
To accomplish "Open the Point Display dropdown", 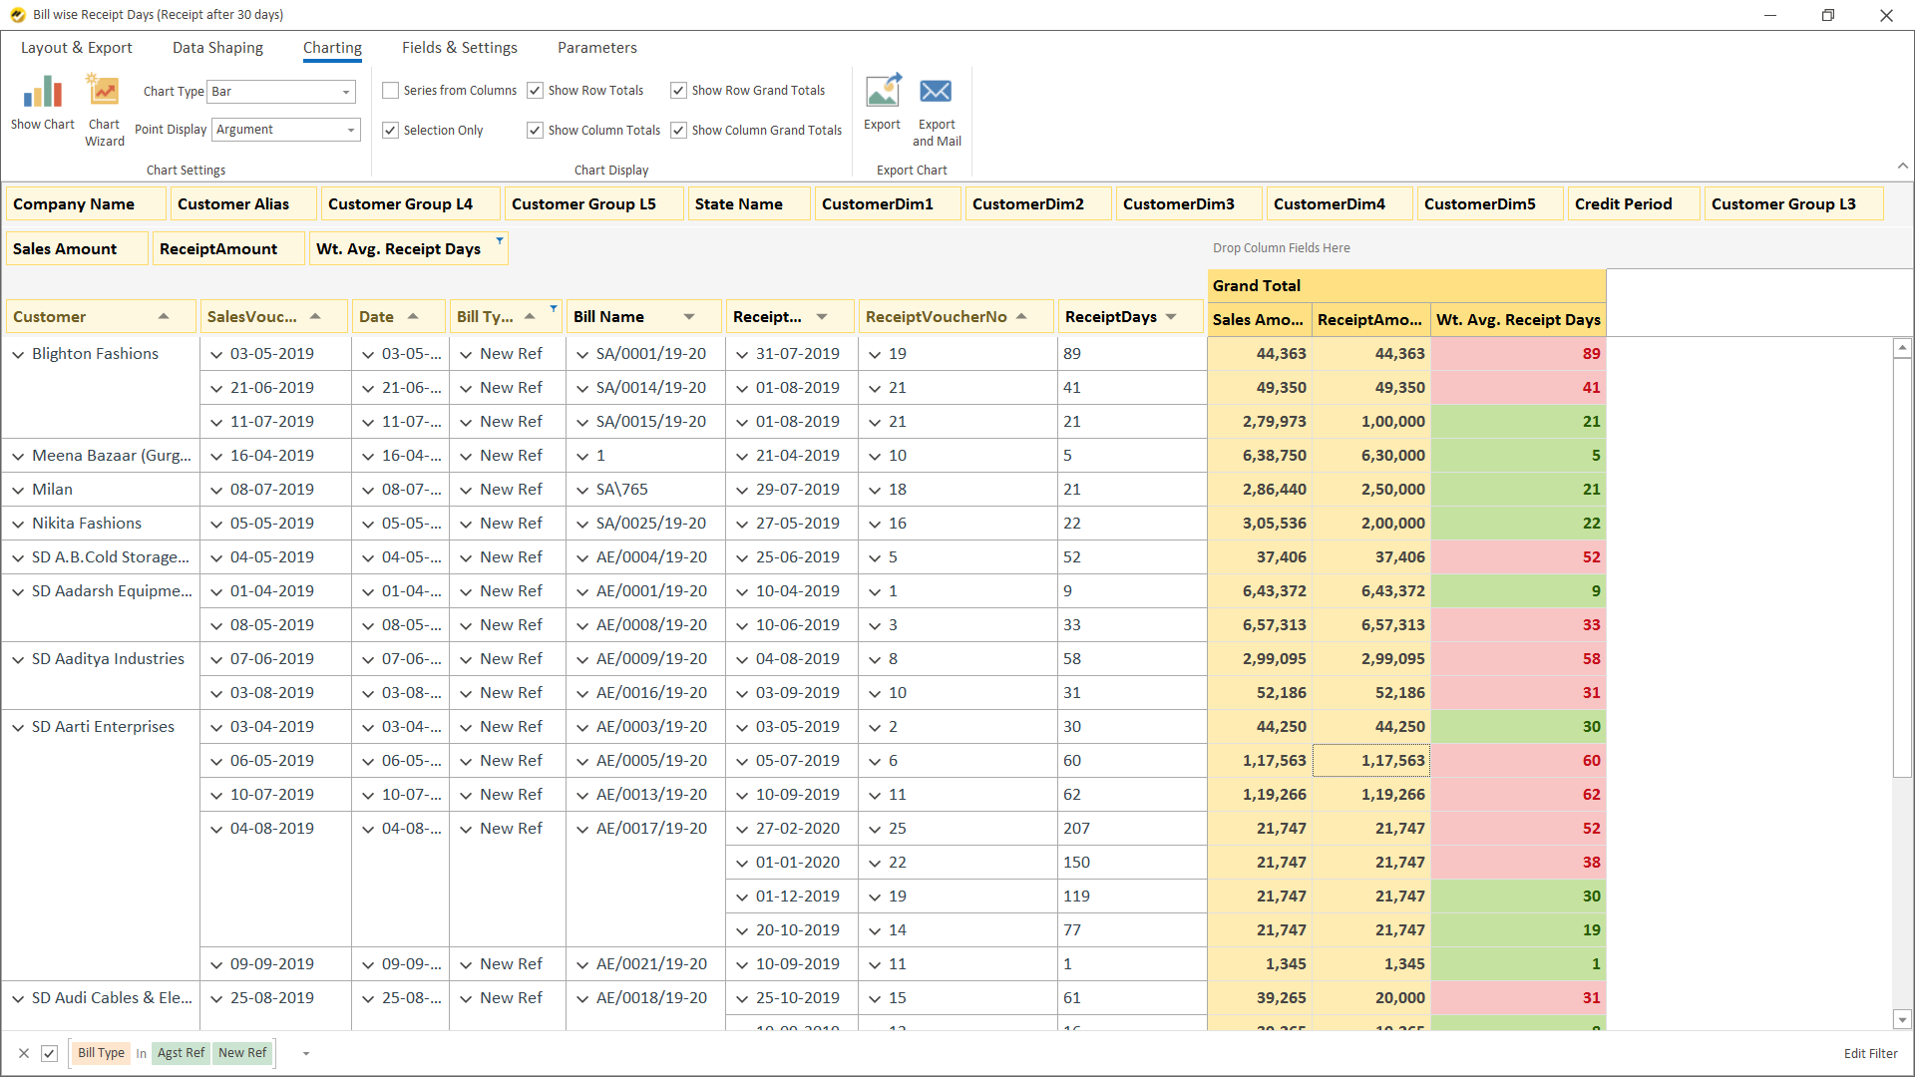I will coord(350,130).
